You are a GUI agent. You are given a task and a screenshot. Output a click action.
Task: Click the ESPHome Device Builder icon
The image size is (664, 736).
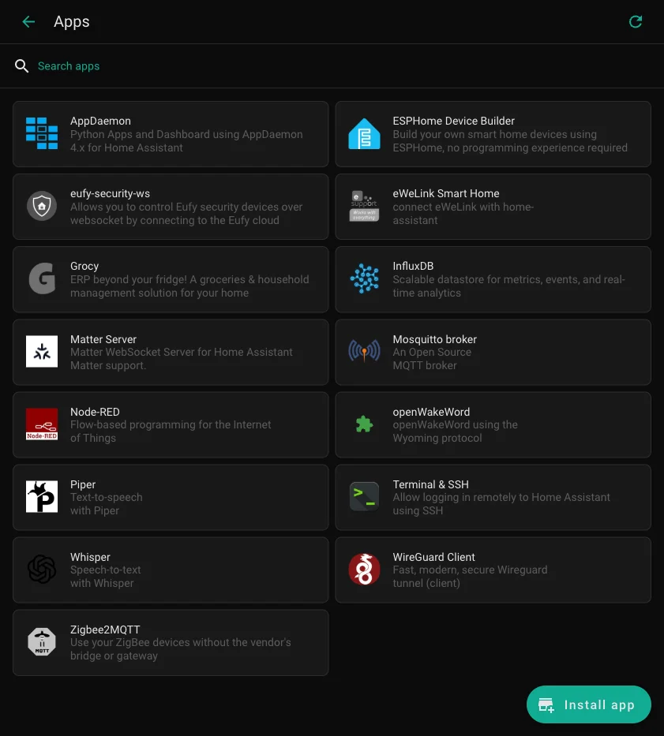point(364,134)
